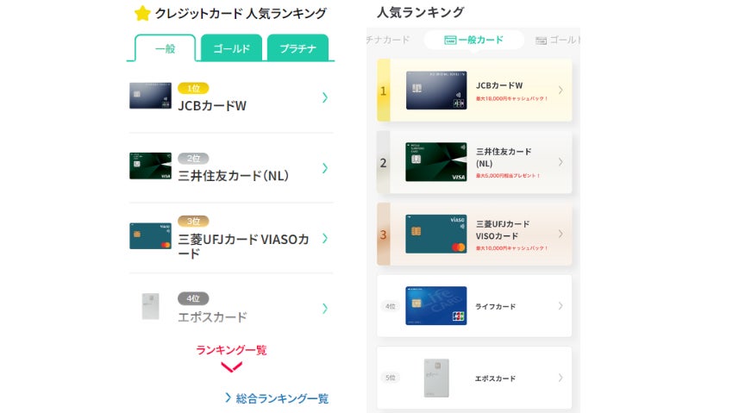733x413 pixels.
Task: Select the 一般 tab in left ranking
Action: 165,48
